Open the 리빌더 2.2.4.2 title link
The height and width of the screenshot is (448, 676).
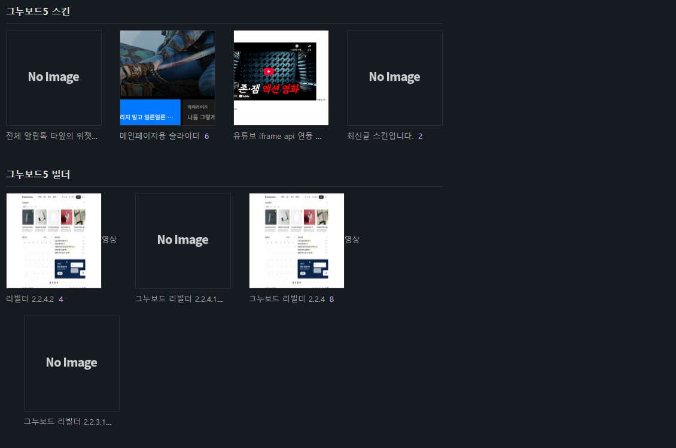tap(30, 299)
